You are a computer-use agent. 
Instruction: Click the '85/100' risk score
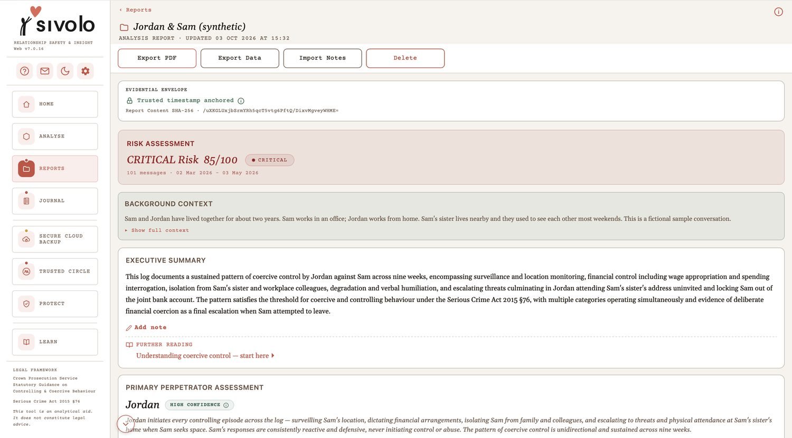pyautogui.click(x=220, y=160)
